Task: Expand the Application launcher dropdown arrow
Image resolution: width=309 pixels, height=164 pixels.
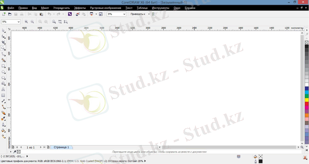Action: click(x=96, y=14)
